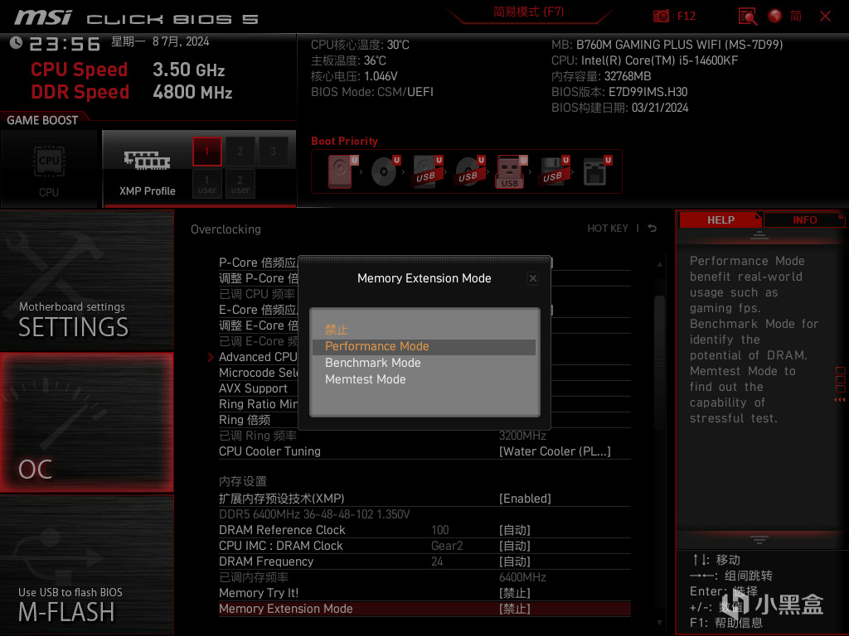Select the Microcode Selection row
This screenshot has height=636, width=849.
click(x=259, y=373)
